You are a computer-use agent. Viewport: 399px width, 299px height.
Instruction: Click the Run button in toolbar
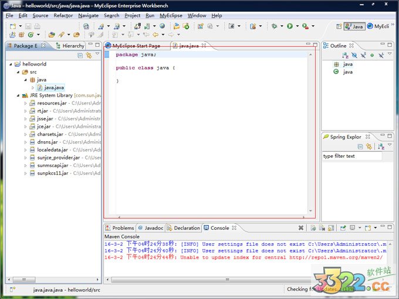[290, 26]
